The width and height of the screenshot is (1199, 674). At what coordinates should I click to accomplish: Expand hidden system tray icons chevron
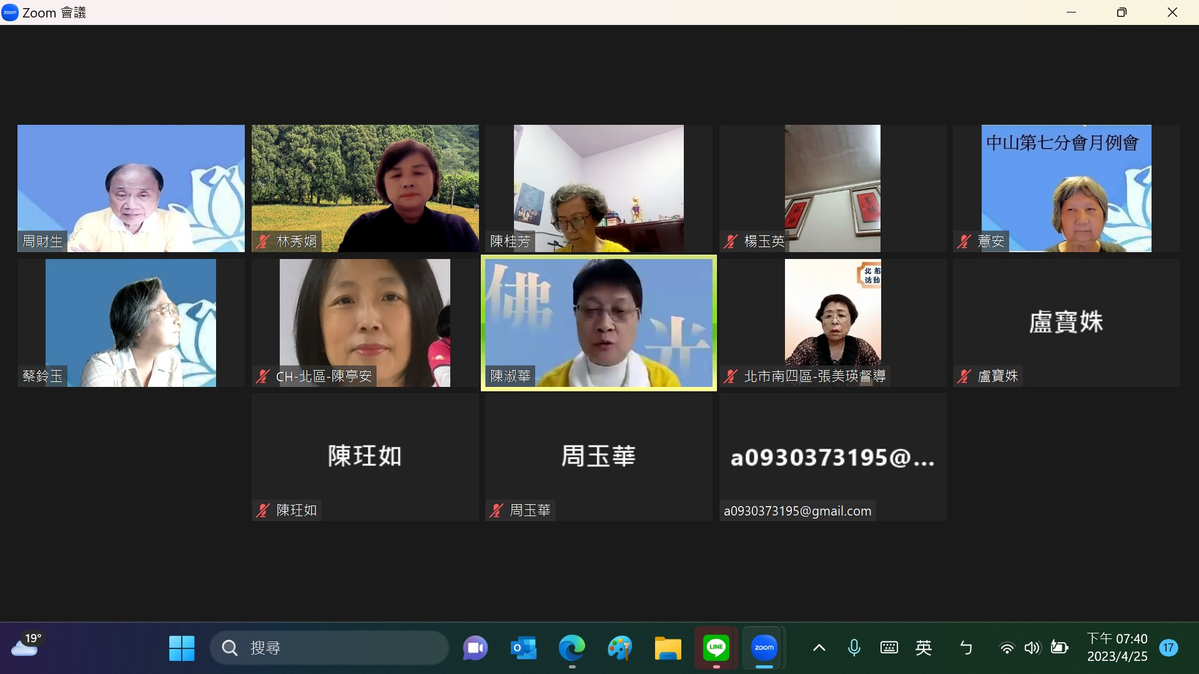[819, 648]
